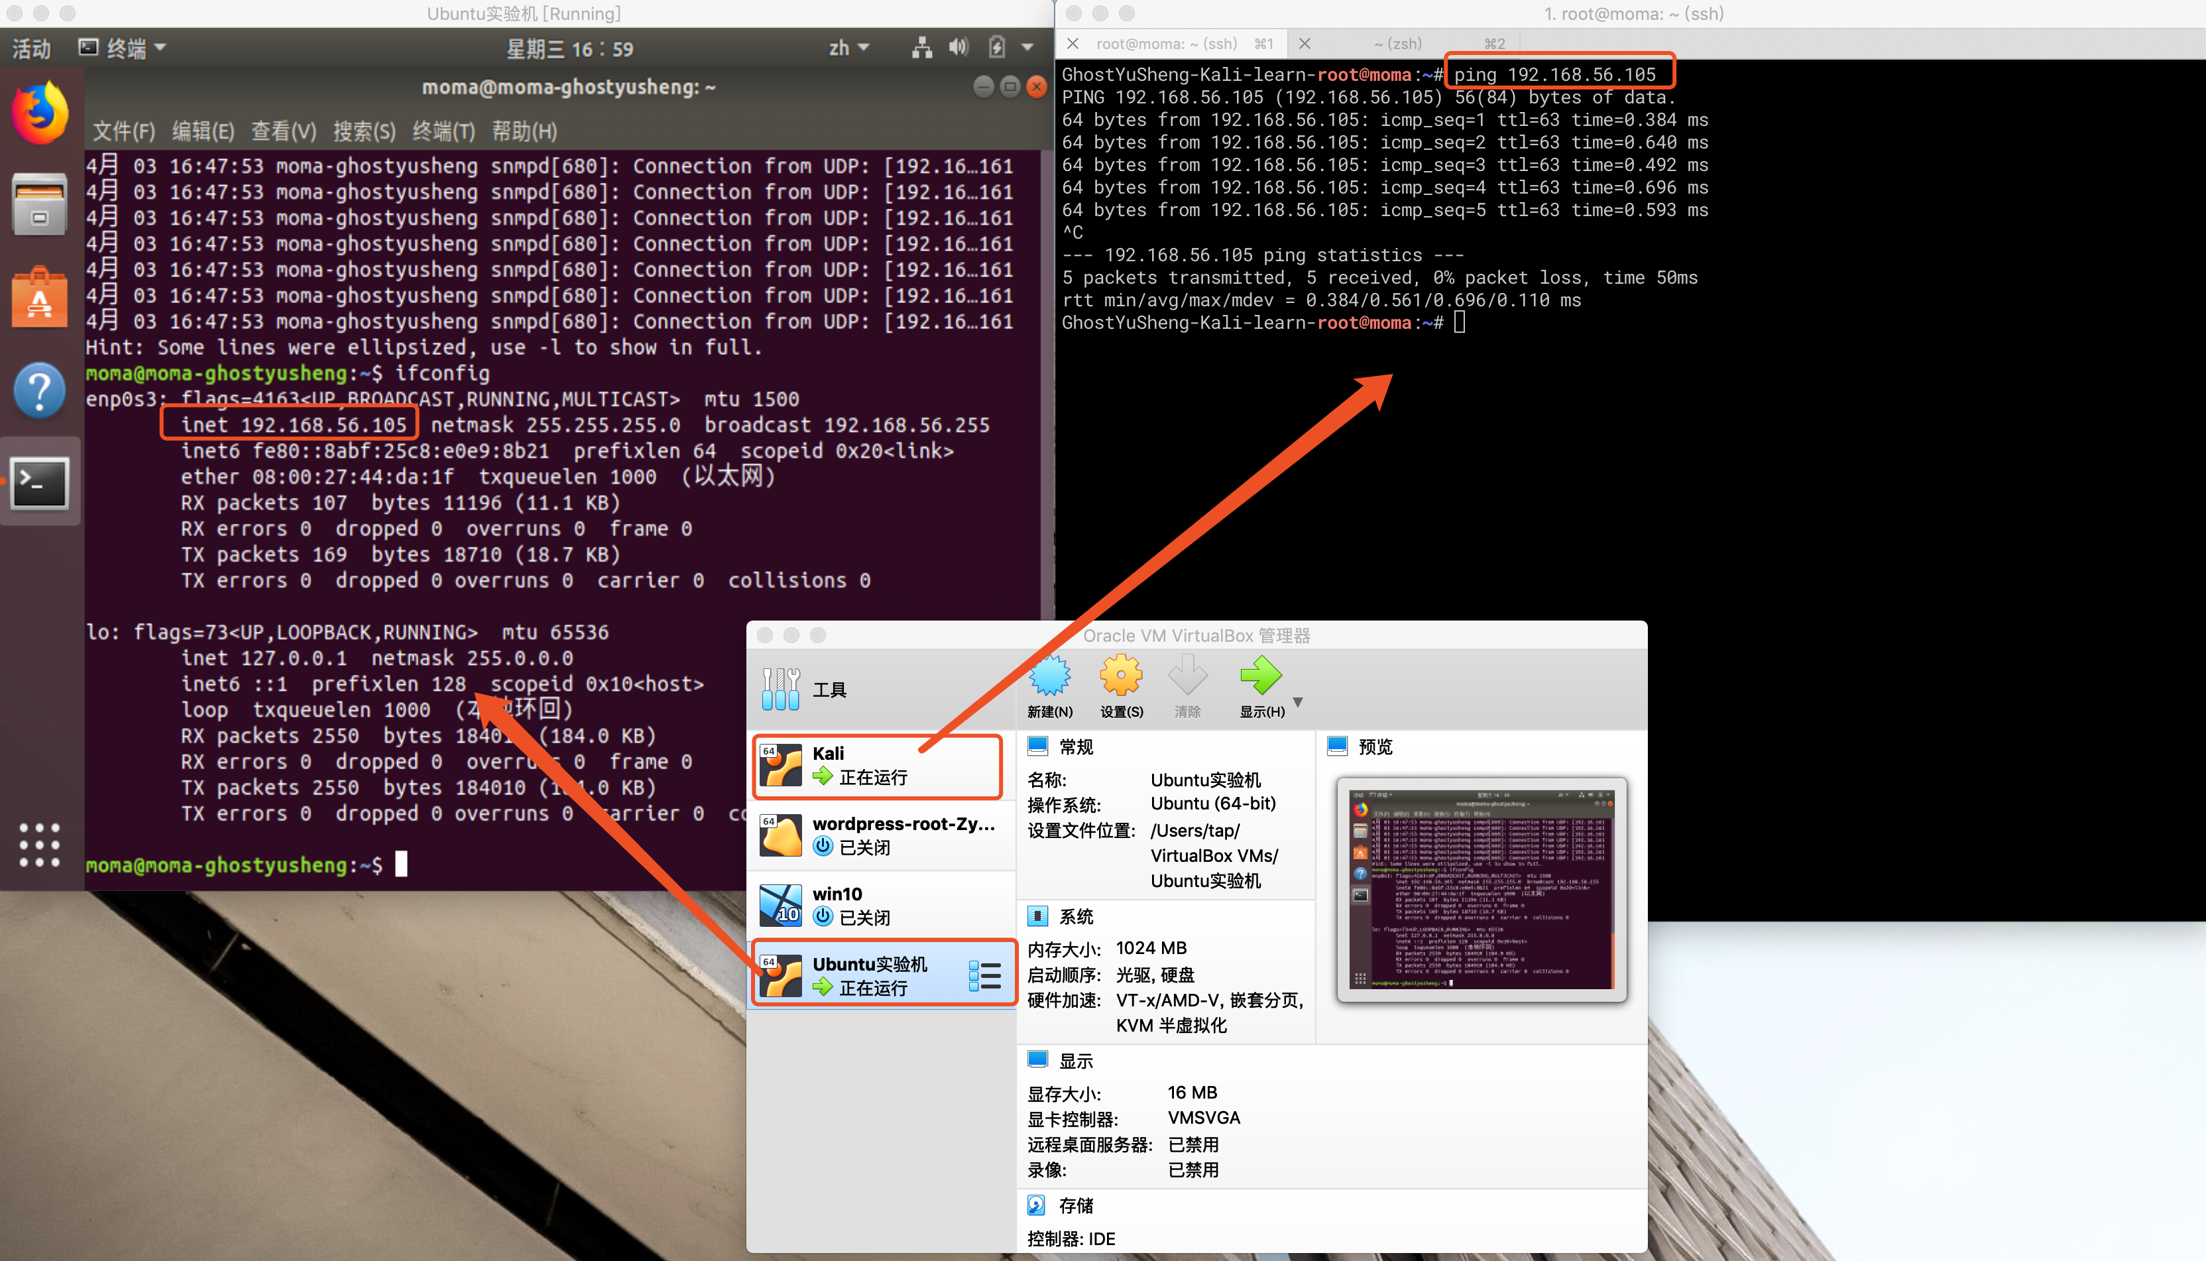Expand the Ubuntu system status menu arrow
Viewport: 2206px width, 1261px height.
1027,48
